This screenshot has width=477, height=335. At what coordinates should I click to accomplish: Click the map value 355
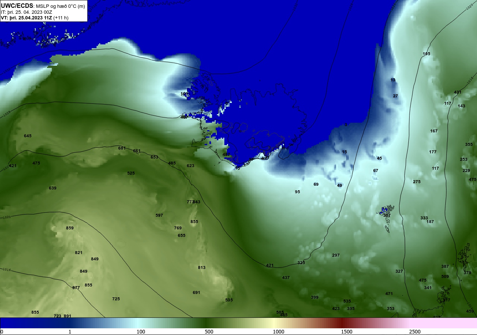(x=469, y=144)
